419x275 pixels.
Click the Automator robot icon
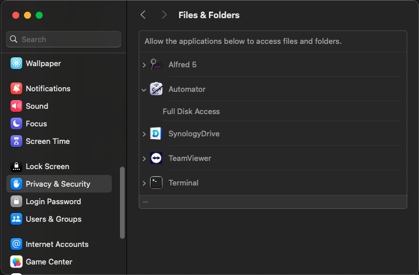coord(156,89)
